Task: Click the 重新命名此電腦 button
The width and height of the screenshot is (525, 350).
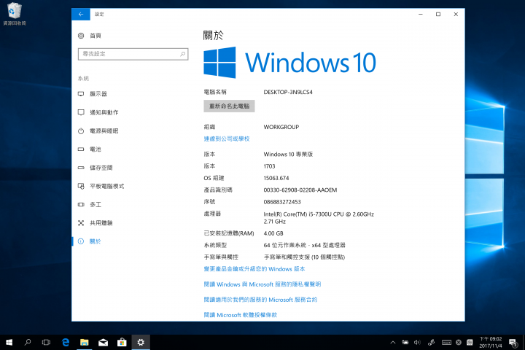Action: pyautogui.click(x=230, y=106)
